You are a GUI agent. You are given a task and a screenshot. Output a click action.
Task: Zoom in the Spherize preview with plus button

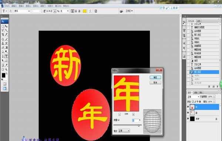coord(133,114)
